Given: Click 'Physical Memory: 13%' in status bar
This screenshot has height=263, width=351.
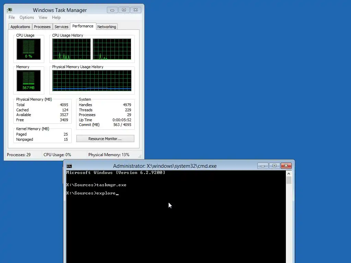Looking at the screenshot, I should click(109, 155).
